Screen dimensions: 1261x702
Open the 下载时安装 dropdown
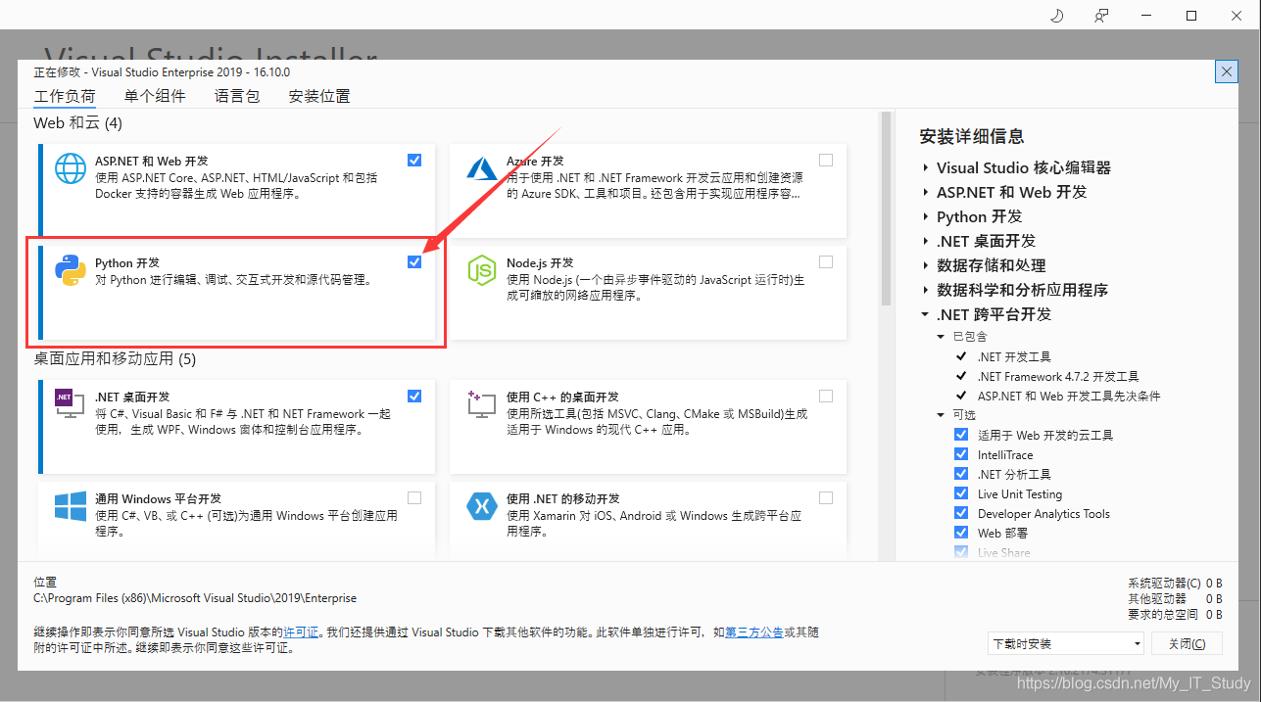[1066, 643]
